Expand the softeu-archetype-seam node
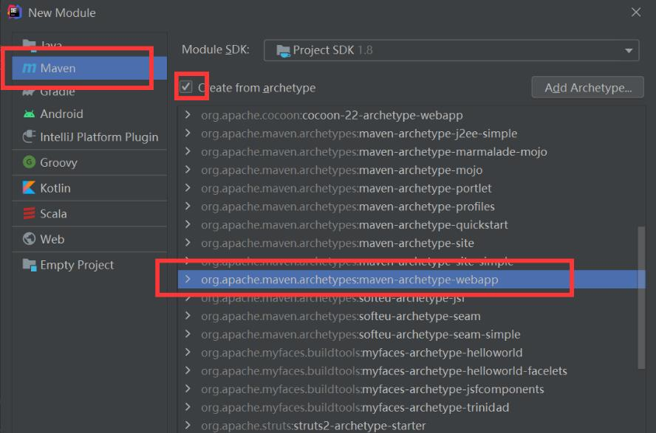The width and height of the screenshot is (656, 433). tap(188, 316)
